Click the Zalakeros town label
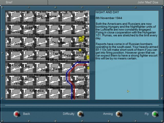This screenshot has width=164, height=123. click(47, 70)
